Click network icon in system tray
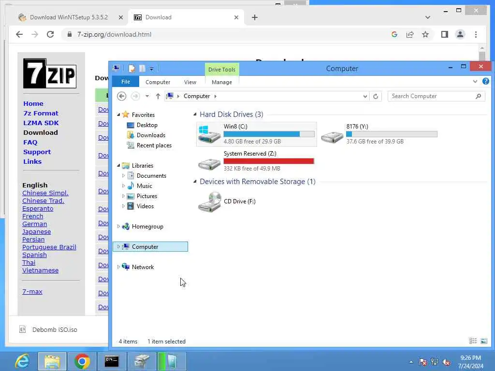The image size is (495, 371). pos(435,362)
